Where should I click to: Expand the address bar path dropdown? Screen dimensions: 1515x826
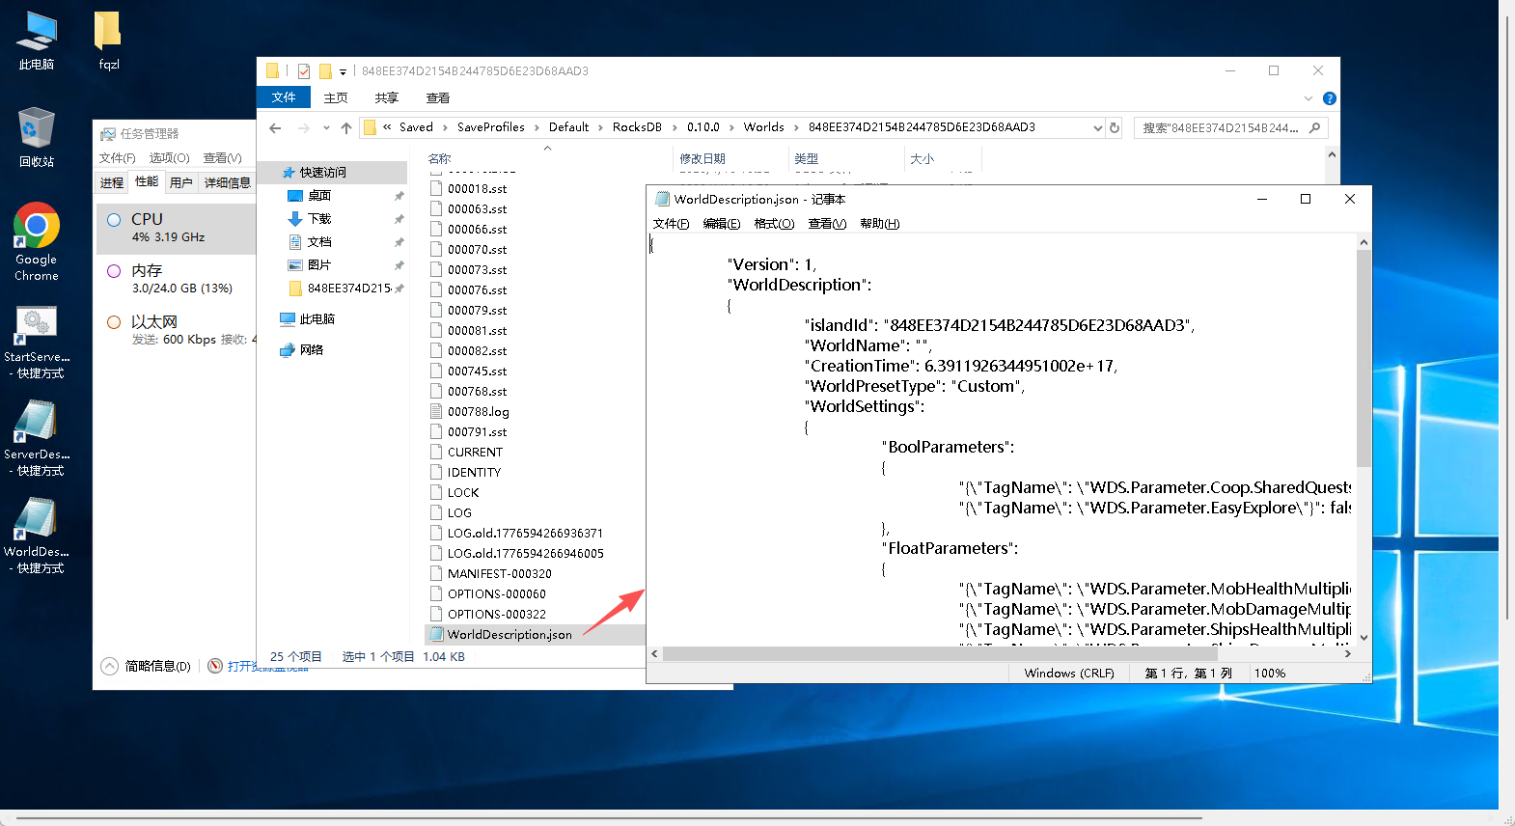(1097, 127)
